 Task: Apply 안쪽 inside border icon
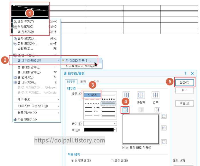[x=155, y=95]
